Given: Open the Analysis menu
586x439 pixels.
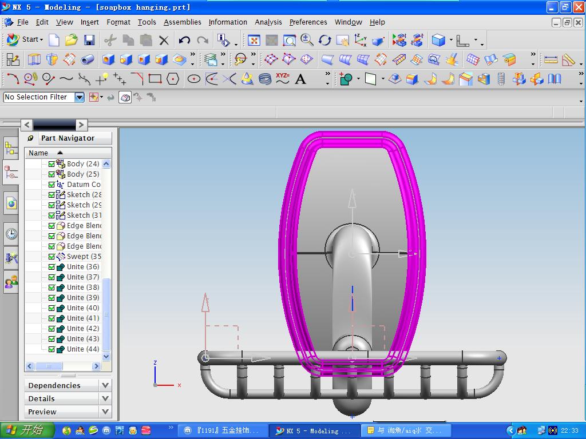Looking at the screenshot, I should point(268,22).
